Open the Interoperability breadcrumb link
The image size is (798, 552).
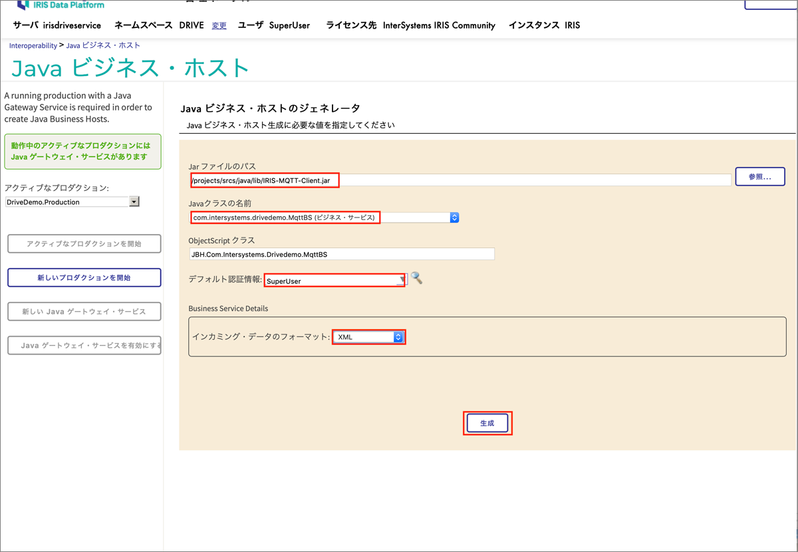[x=33, y=45]
